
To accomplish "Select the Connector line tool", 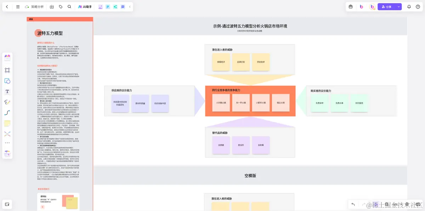I will [x=7, y=113].
